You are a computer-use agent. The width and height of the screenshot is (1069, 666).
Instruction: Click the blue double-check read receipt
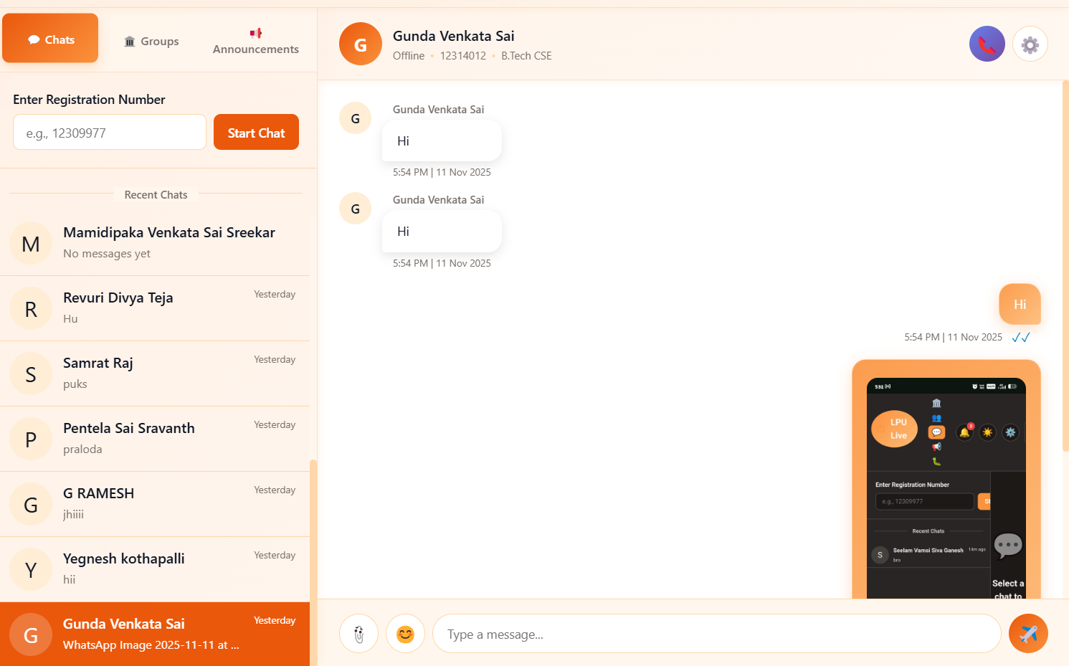pos(1021,337)
